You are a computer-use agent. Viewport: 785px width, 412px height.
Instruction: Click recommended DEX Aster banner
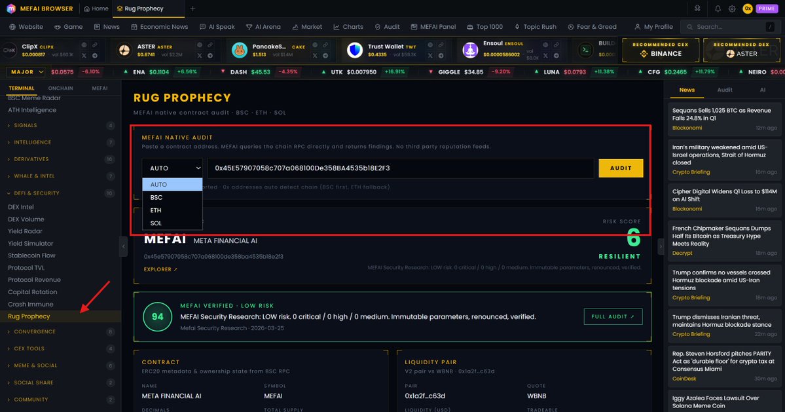coord(741,50)
